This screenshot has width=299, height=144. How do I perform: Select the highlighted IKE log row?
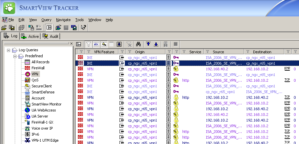tap(187, 63)
